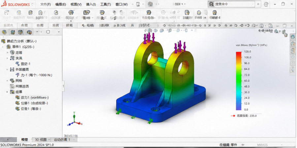The image size is (297, 148).
Task: Open Appearances task pane icon
Action: 293,63
